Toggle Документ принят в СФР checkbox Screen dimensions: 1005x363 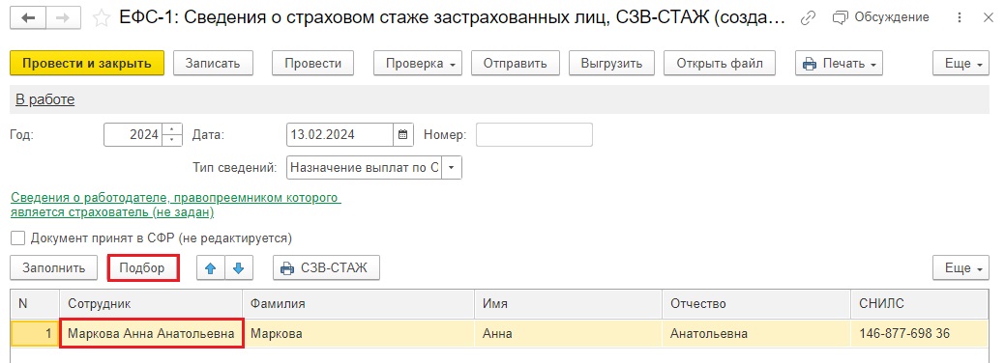point(18,238)
